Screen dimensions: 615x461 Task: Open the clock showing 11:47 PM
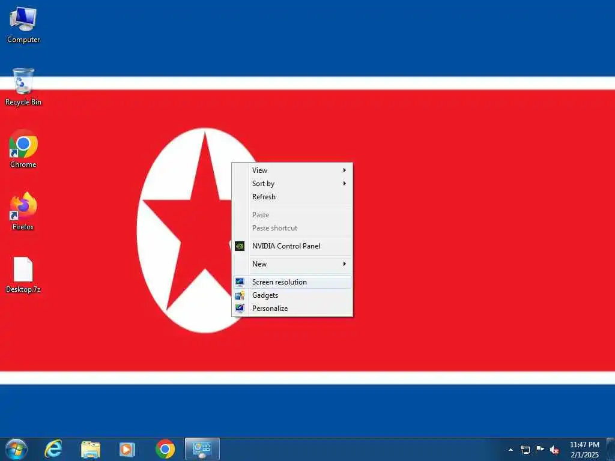coord(584,450)
